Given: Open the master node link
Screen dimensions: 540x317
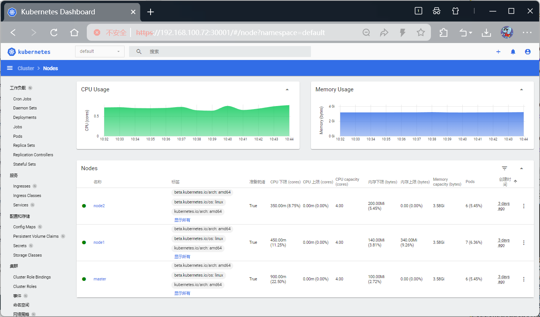Looking at the screenshot, I should tap(100, 279).
